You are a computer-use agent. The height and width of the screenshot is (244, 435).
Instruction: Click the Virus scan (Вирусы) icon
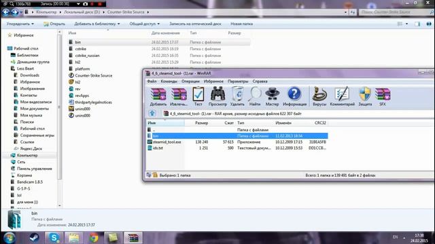click(319, 96)
